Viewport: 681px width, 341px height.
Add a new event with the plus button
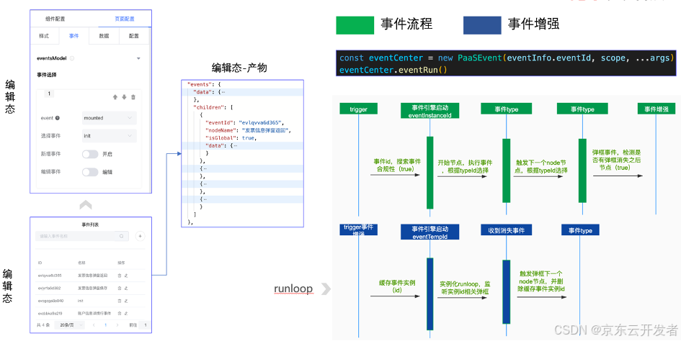tap(140, 236)
